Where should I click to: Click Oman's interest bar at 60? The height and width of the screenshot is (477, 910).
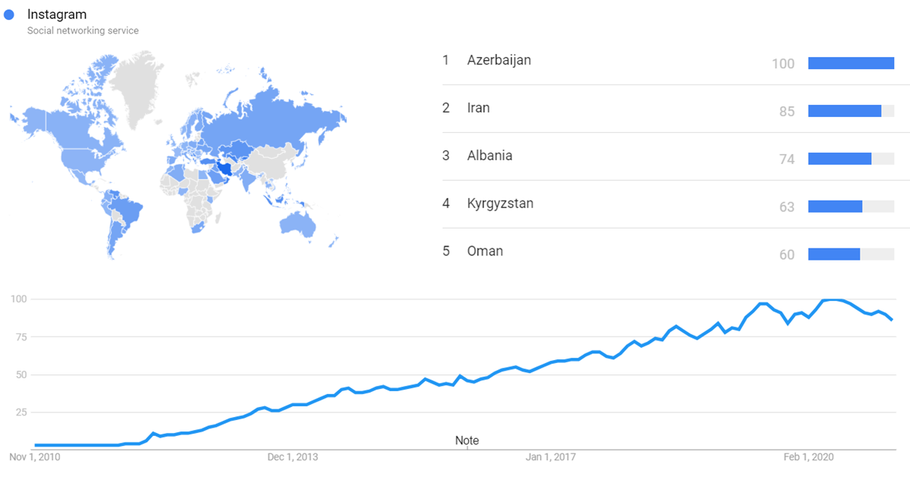[834, 254]
